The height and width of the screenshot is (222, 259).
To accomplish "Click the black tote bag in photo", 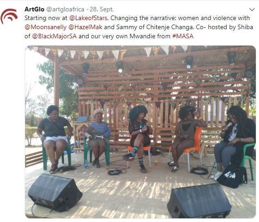I will tap(232, 177).
